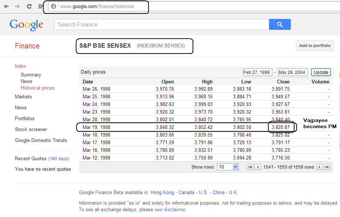Click the Date column header
This screenshot has width=340, height=217.
88,82
